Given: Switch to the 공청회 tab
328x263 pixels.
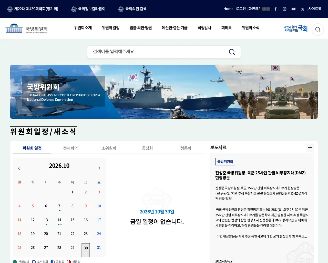Looking at the screenshot, I should pyautogui.click(x=147, y=148).
